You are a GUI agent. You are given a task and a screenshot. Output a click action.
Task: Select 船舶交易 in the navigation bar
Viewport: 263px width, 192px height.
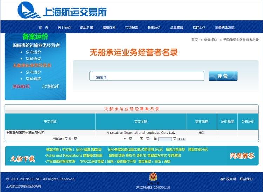pyautogui.click(x=109, y=27)
